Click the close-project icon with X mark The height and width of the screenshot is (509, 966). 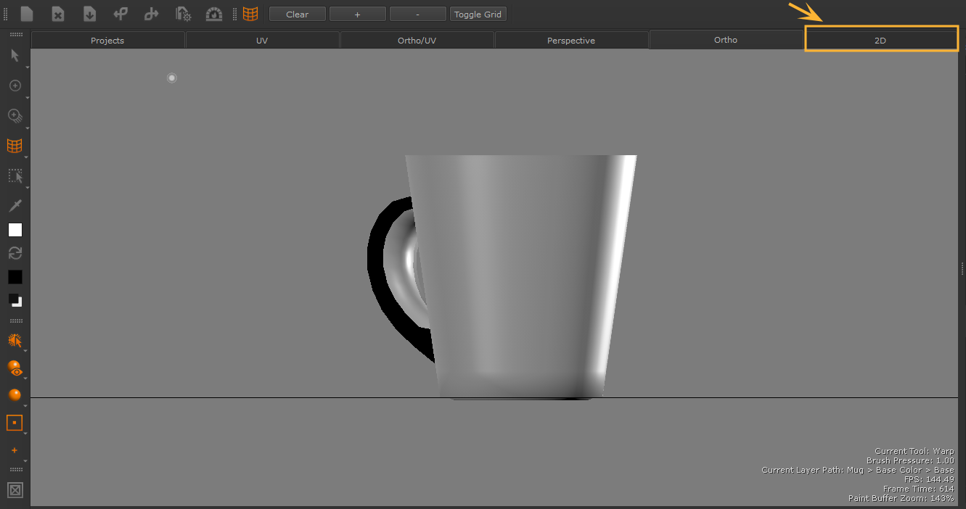(58, 14)
